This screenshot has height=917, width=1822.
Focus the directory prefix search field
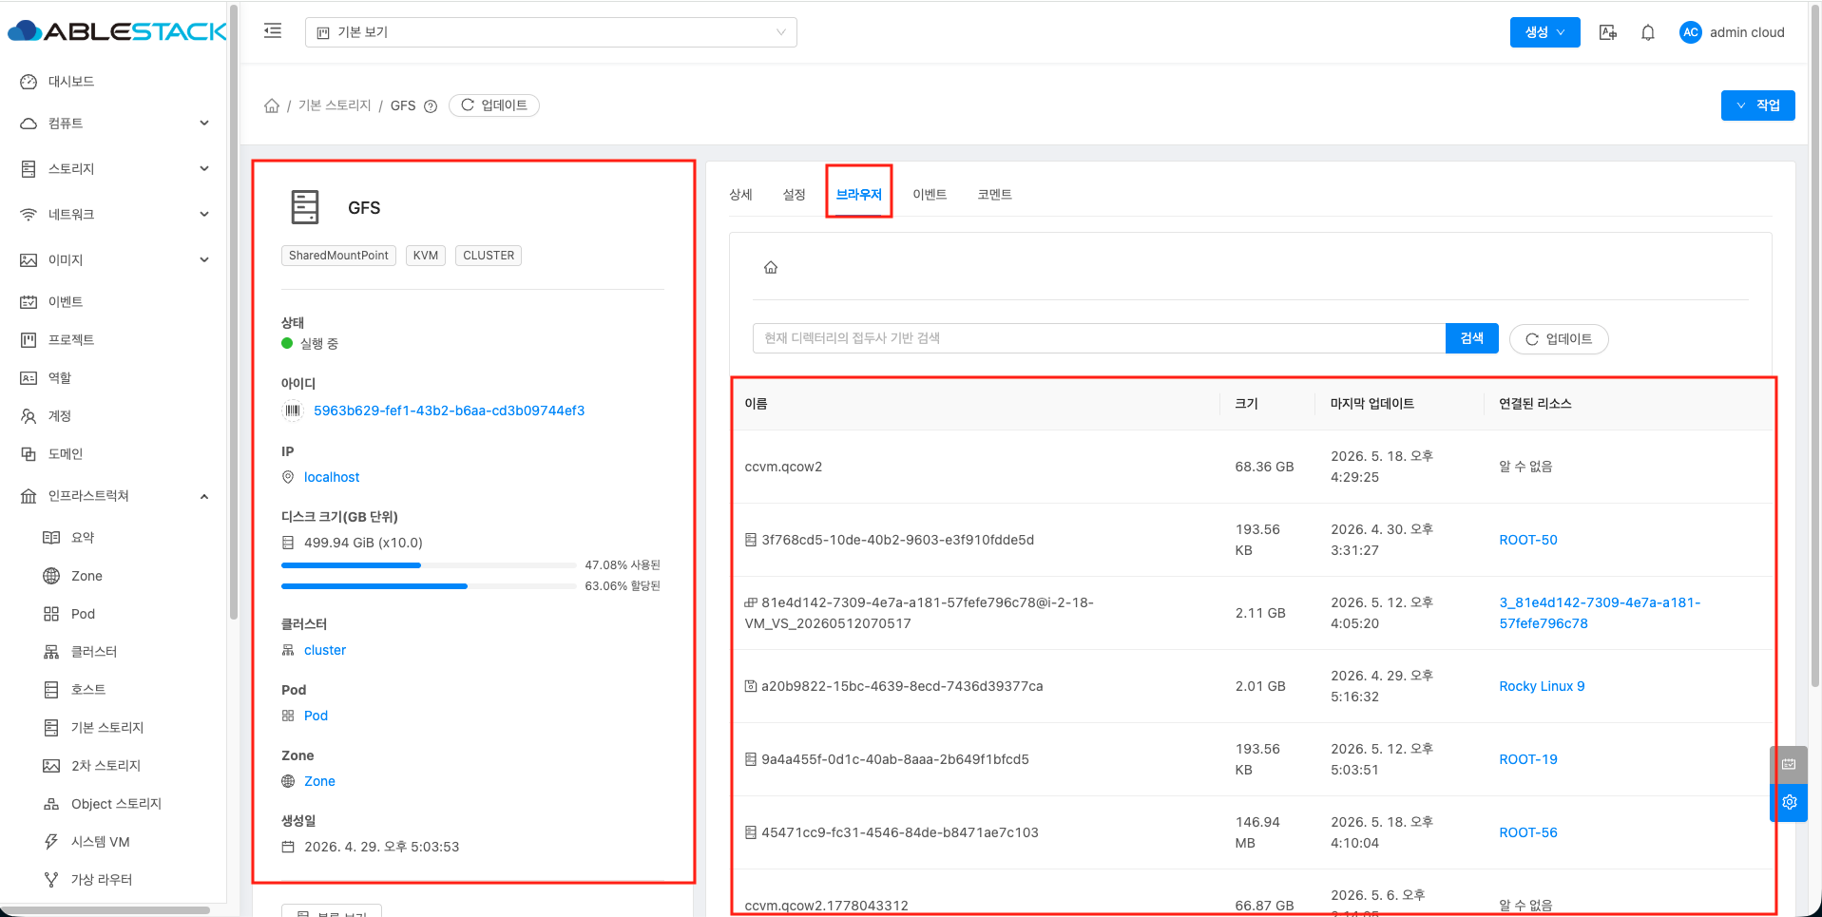click(1099, 338)
